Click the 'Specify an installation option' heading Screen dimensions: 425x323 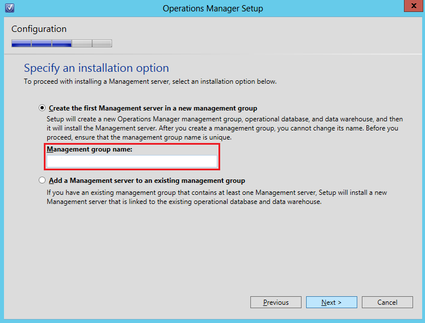[96, 68]
